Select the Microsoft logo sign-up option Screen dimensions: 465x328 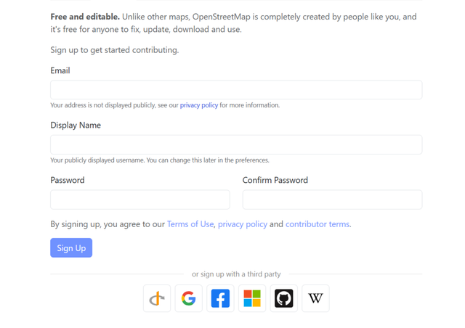[252, 298]
